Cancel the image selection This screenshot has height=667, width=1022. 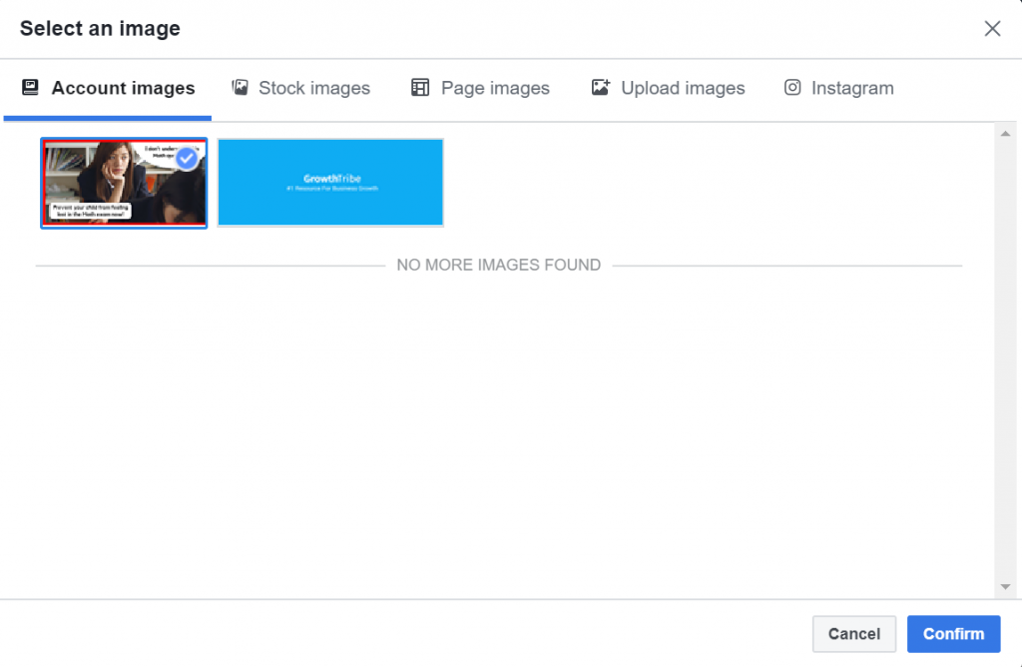[854, 634]
